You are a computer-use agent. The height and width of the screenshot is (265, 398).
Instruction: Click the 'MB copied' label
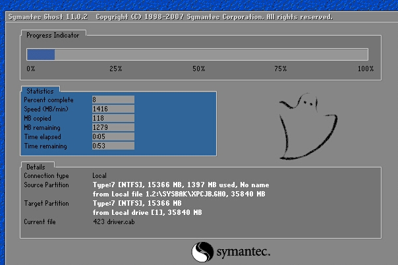pos(38,118)
